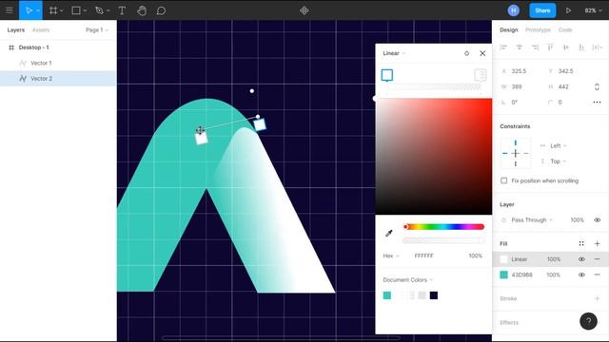
Task: Open the 82% zoom dropdown
Action: [x=593, y=10]
